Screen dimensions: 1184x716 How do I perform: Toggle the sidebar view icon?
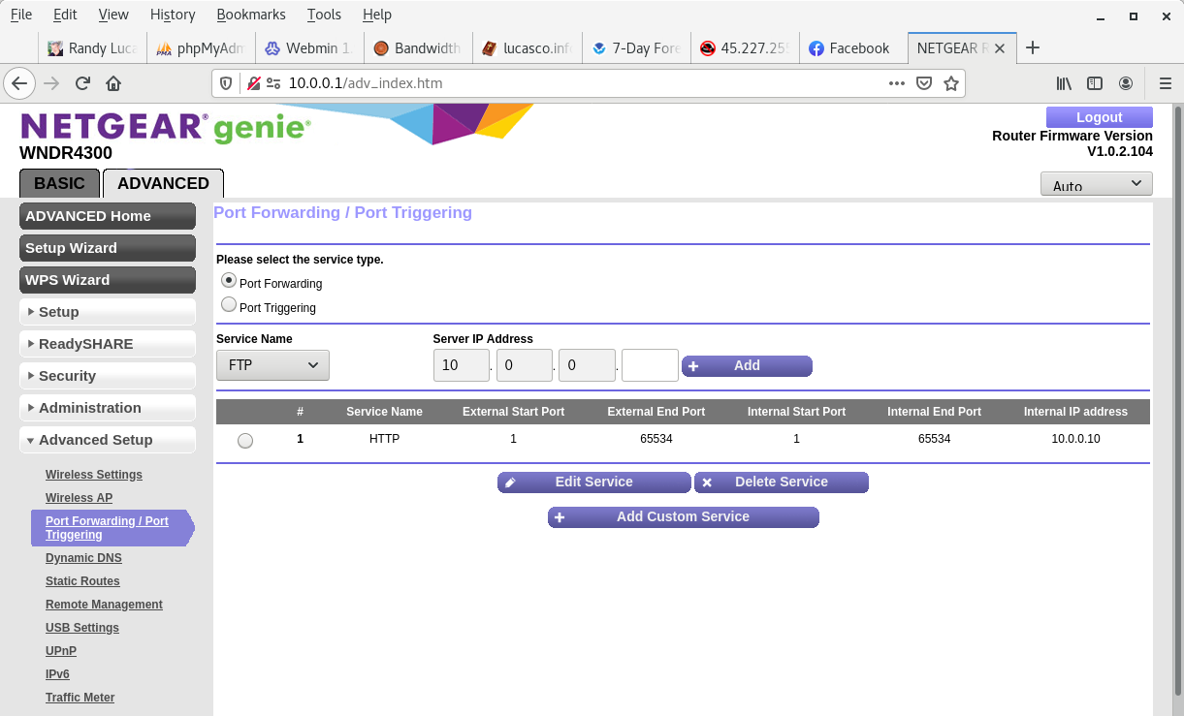point(1095,83)
